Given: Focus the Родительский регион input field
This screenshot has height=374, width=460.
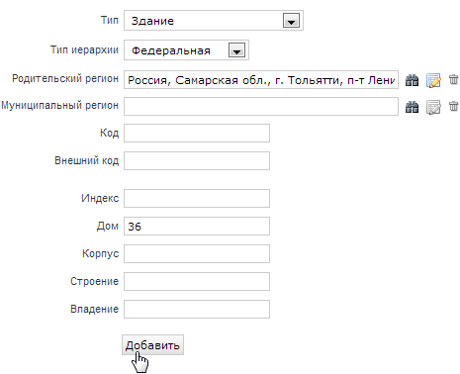Looking at the screenshot, I should (x=261, y=79).
